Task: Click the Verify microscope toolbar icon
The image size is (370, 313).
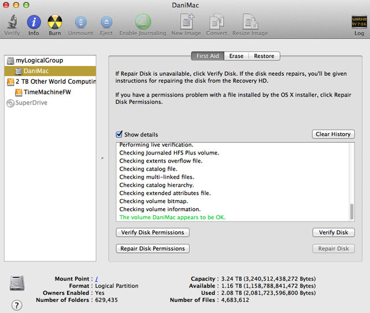Action: click(x=12, y=22)
